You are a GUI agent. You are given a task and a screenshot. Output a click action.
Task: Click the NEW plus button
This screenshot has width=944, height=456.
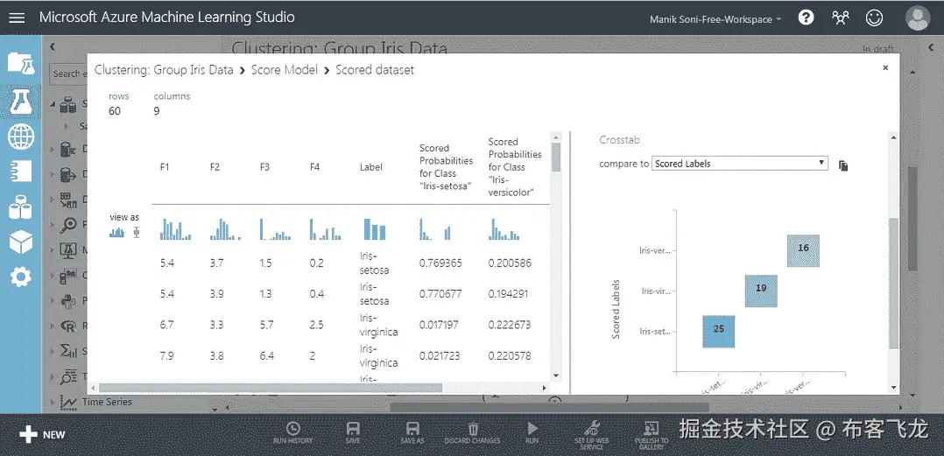click(x=41, y=434)
